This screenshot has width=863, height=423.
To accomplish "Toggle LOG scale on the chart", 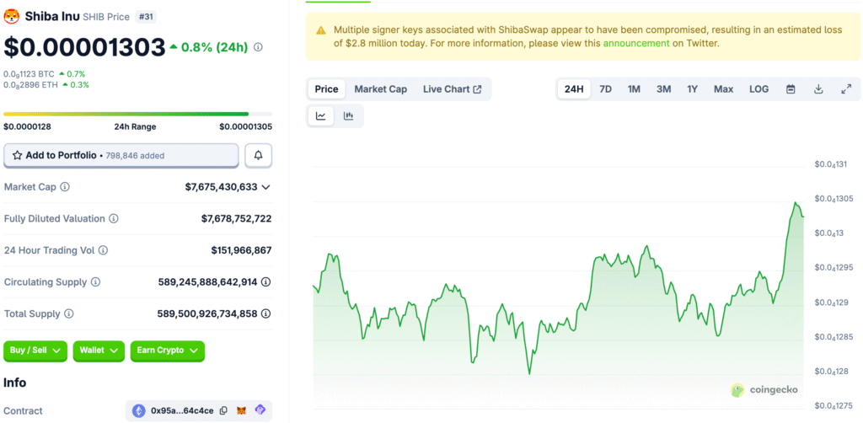I will [x=758, y=89].
